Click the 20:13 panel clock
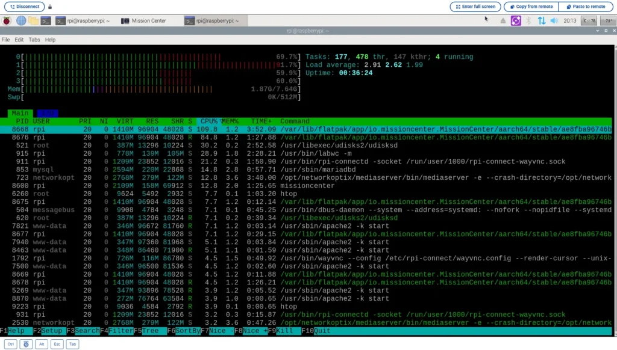This screenshot has width=617, height=350. tap(570, 21)
